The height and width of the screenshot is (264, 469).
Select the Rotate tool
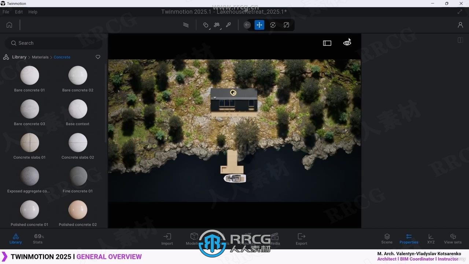(273, 25)
